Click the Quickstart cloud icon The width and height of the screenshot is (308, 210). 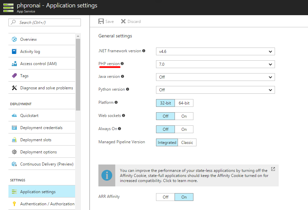14,116
